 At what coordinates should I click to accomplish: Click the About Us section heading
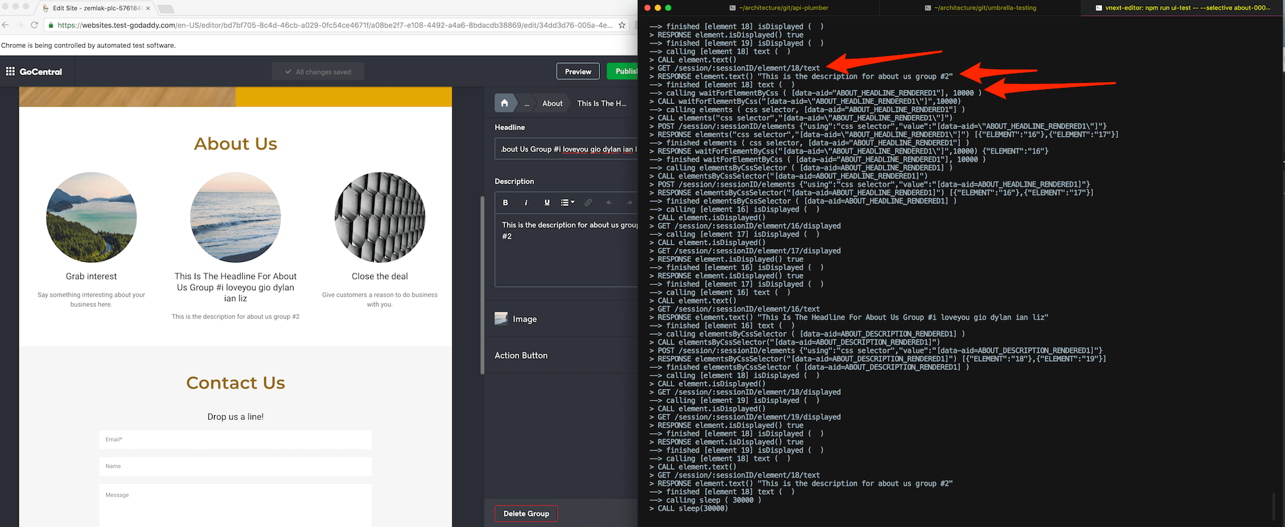coord(236,144)
